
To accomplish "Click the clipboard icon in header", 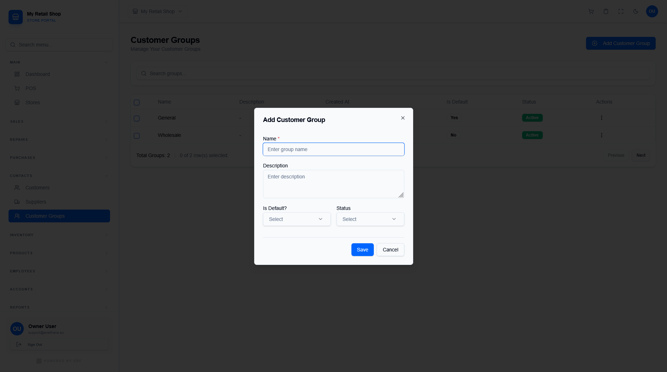I will click(x=606, y=11).
